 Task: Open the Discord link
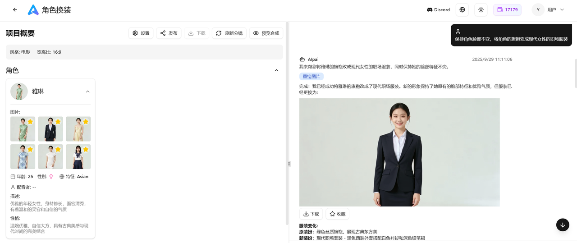(x=438, y=10)
